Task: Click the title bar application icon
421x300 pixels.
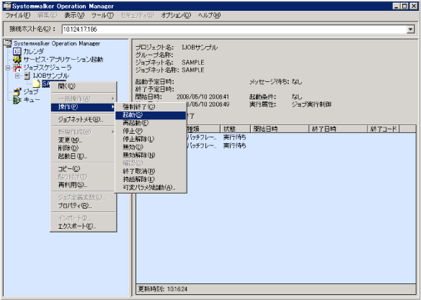Action: (6, 6)
